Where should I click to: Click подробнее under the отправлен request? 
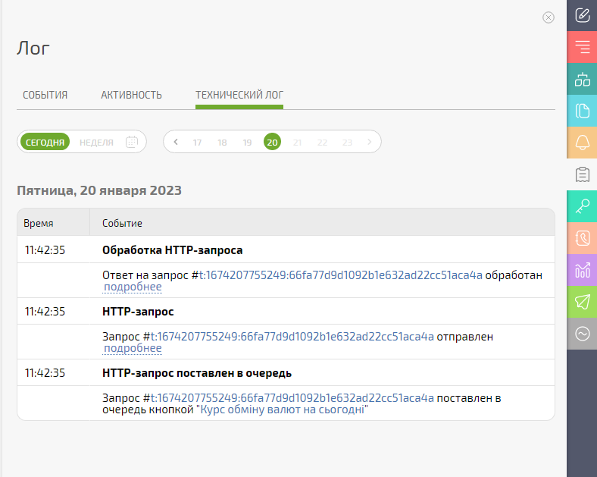pos(133,348)
